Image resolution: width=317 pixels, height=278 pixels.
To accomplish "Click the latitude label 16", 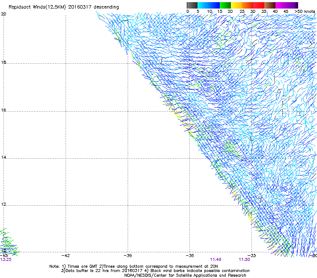I will click(3, 110).
